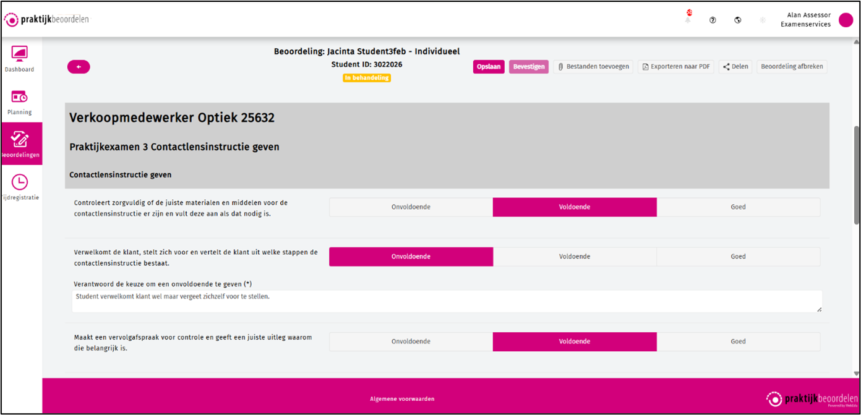Select the Beoordelingen sidebar menu item

tap(20, 143)
